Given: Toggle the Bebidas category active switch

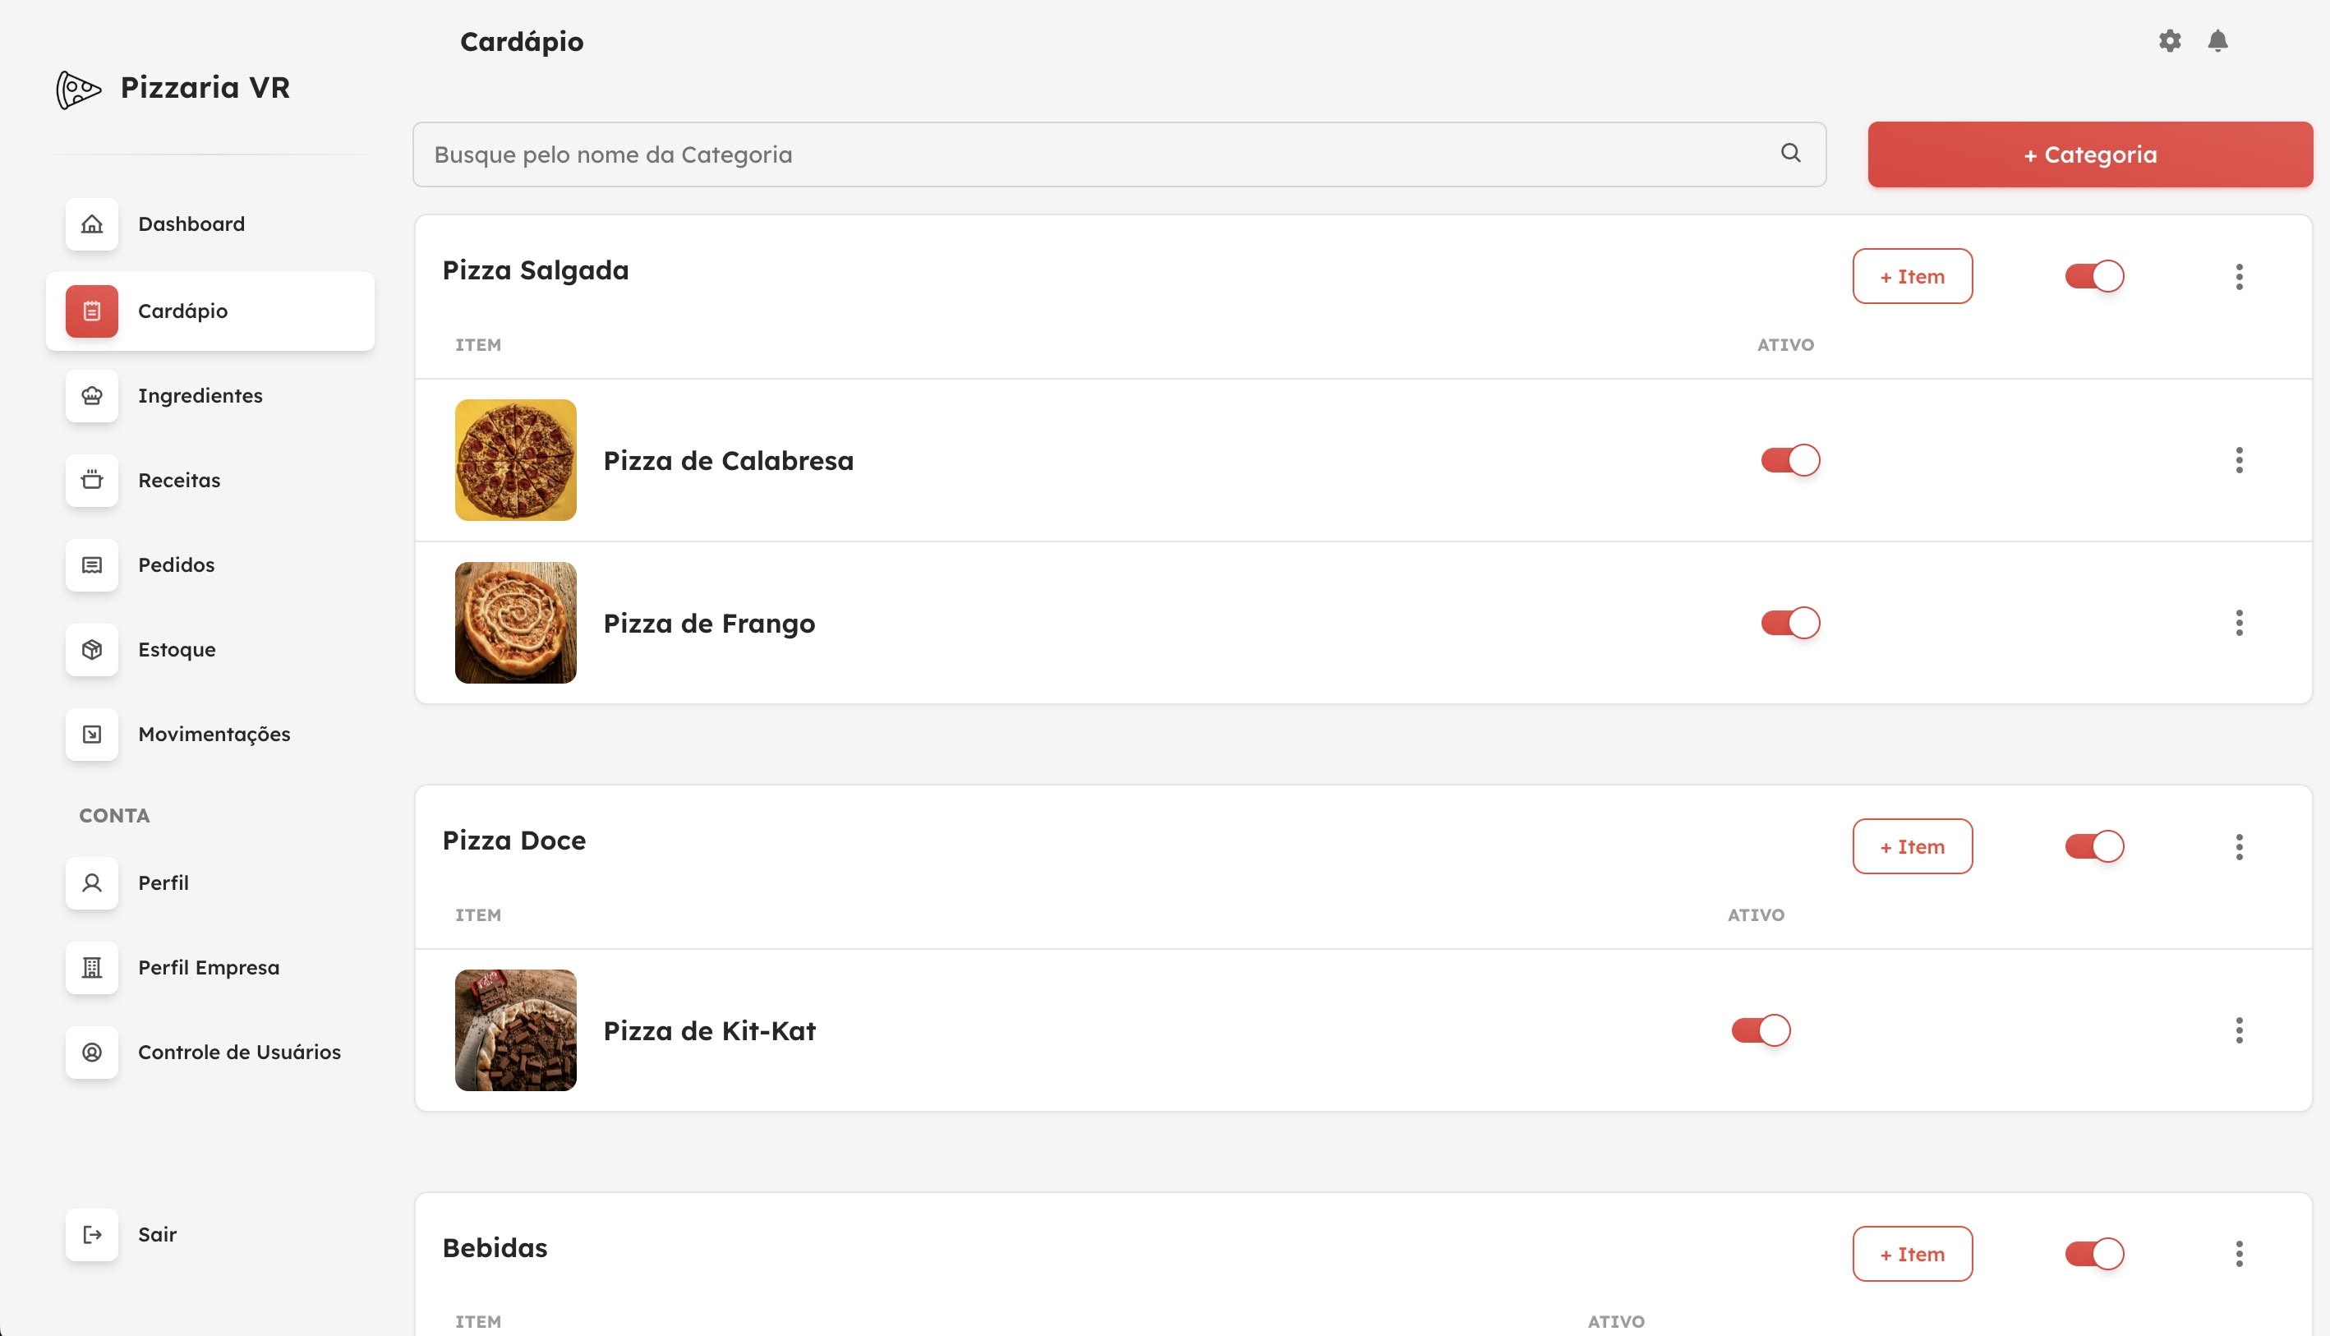Looking at the screenshot, I should click(x=2094, y=1252).
